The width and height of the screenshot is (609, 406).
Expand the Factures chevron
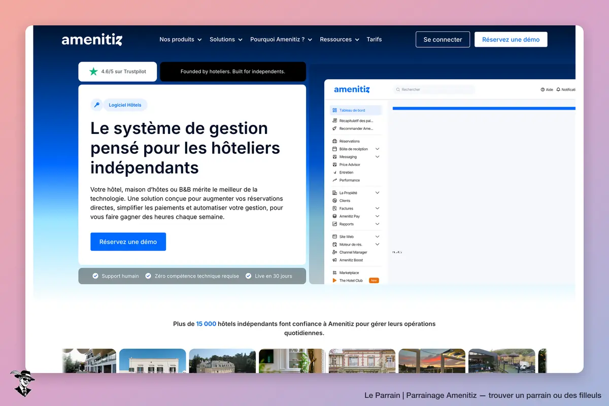click(x=377, y=209)
